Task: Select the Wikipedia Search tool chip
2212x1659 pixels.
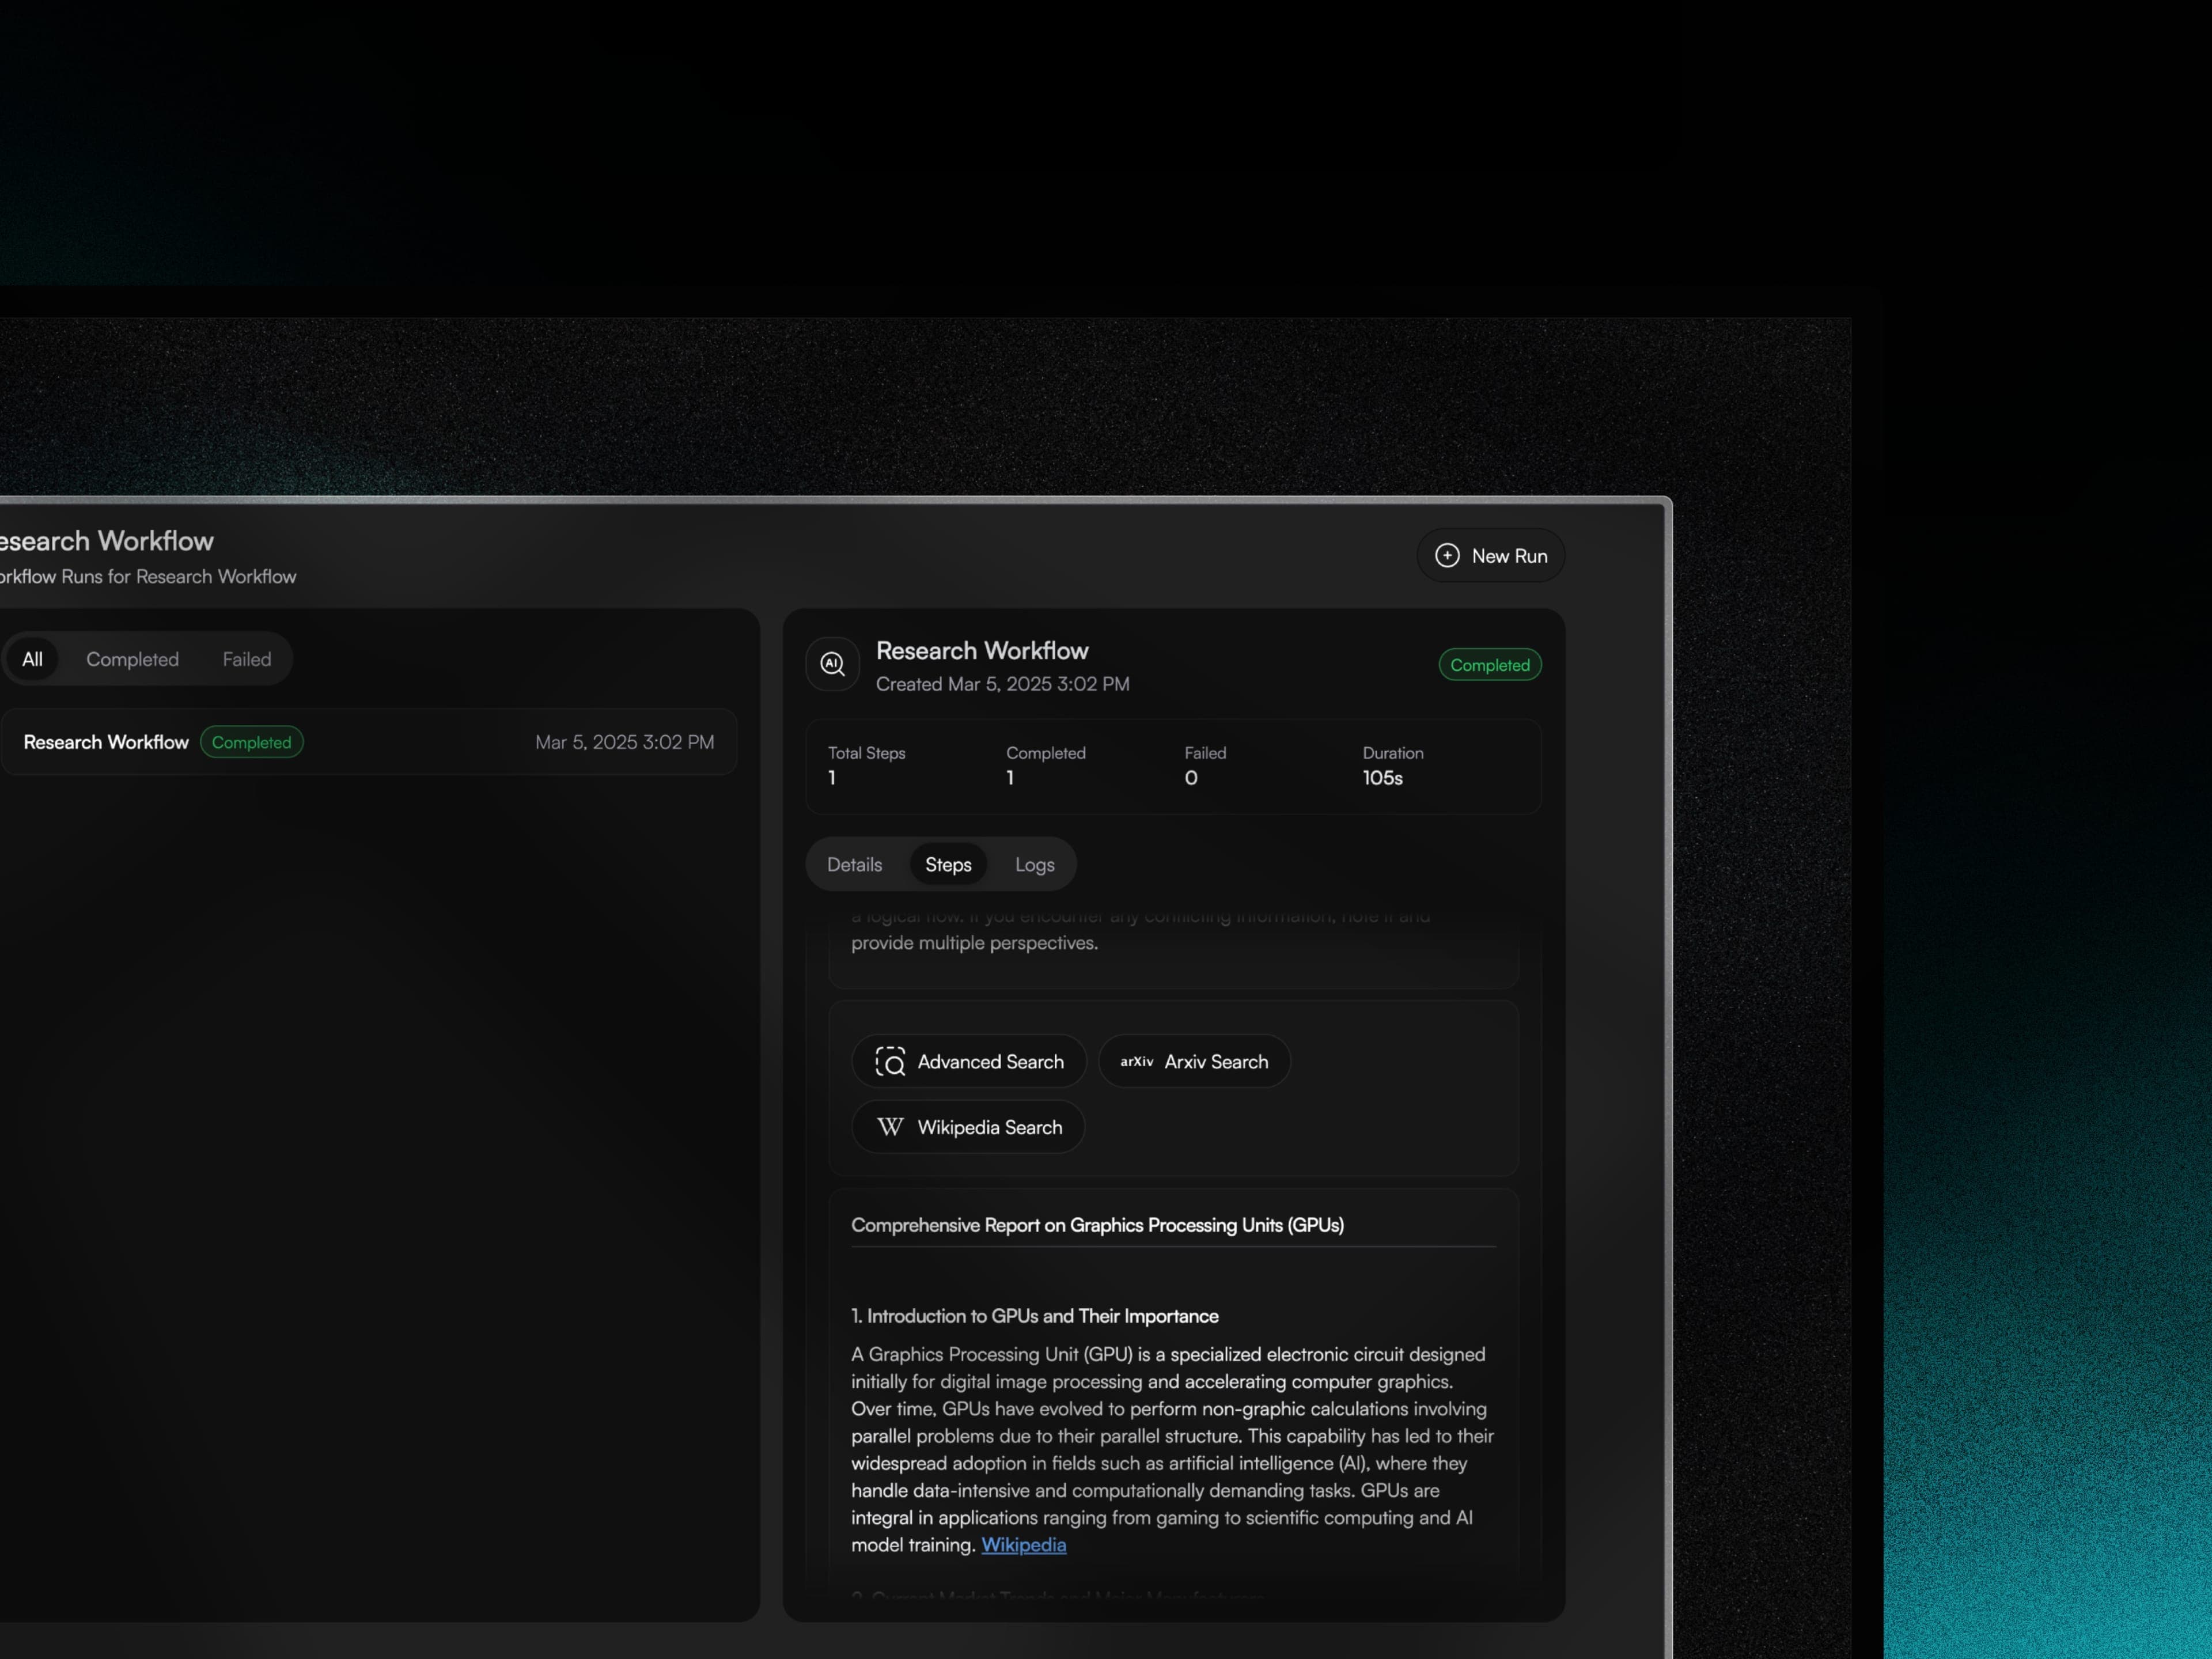Action: click(x=968, y=1127)
